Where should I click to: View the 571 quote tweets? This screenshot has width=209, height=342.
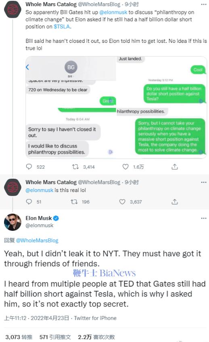click(55, 337)
